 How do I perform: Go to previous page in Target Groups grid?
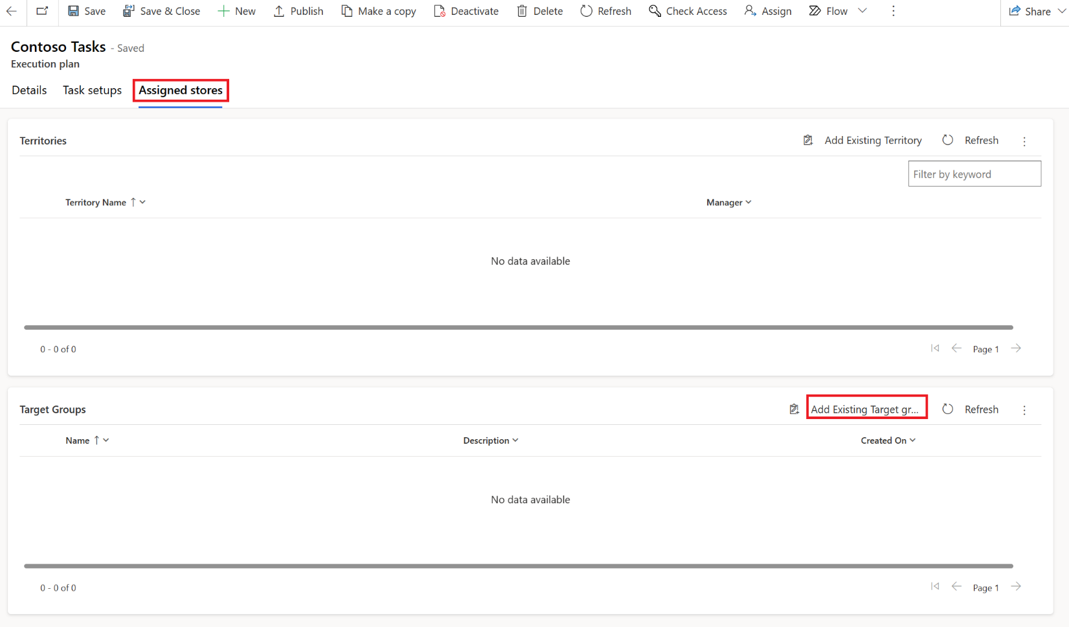(956, 586)
